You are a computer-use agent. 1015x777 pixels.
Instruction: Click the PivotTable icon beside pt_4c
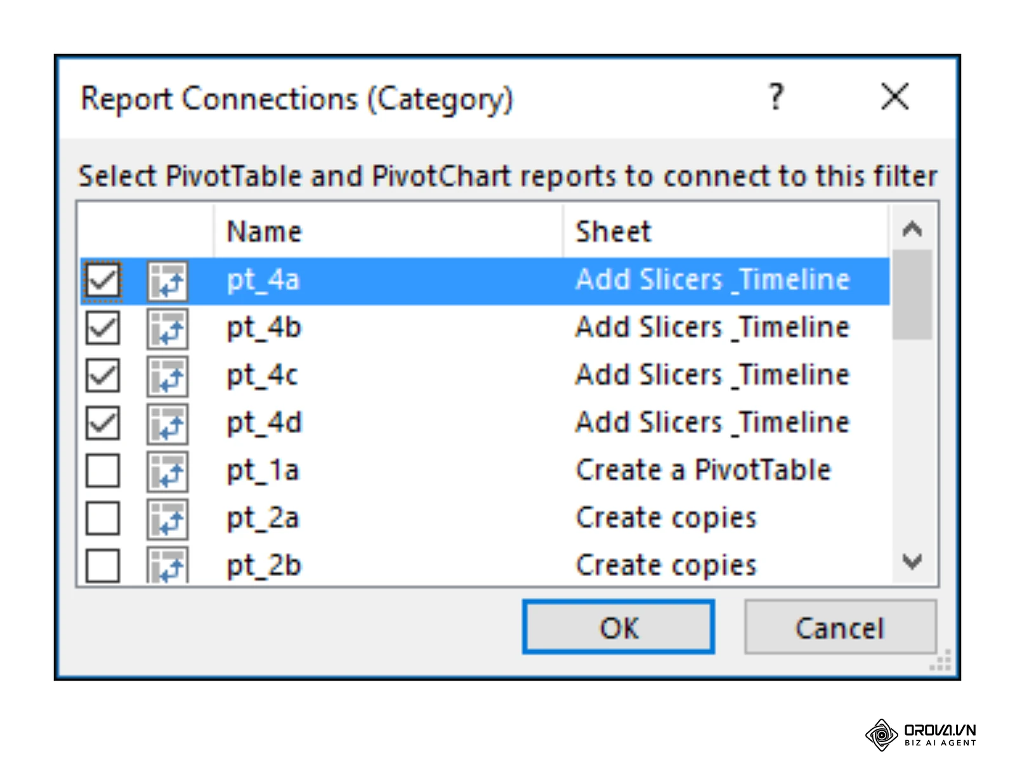click(x=167, y=375)
